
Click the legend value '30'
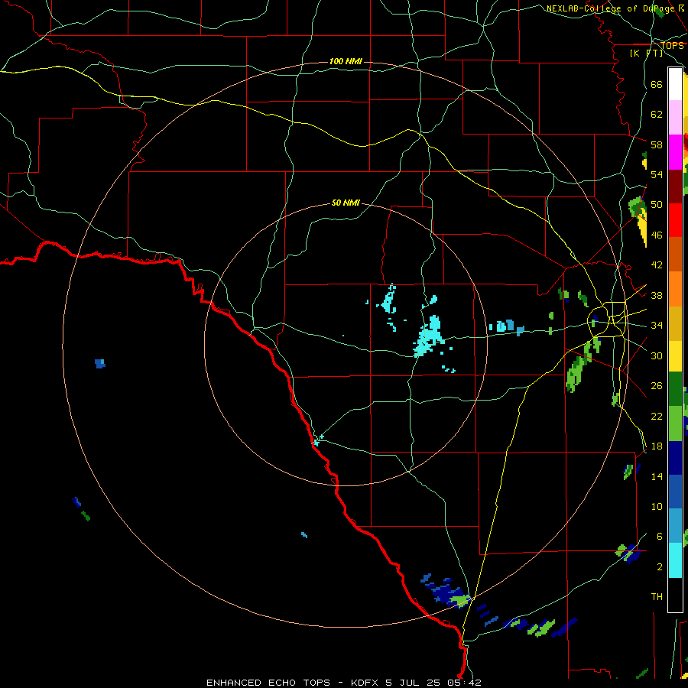point(657,355)
